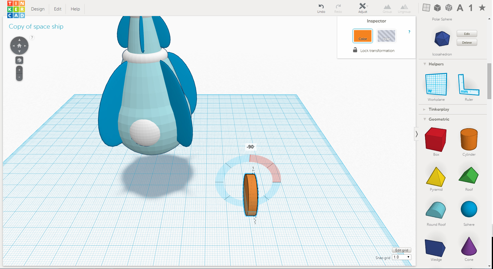The height and width of the screenshot is (269, 493).
Task: Zoom out with the minus button
Action: coord(19,77)
